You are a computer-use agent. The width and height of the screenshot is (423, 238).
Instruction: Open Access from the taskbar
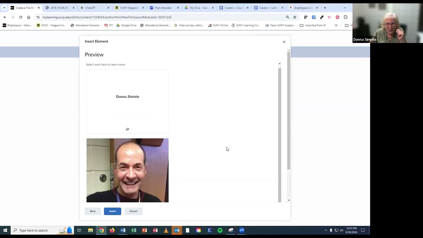click(155, 230)
